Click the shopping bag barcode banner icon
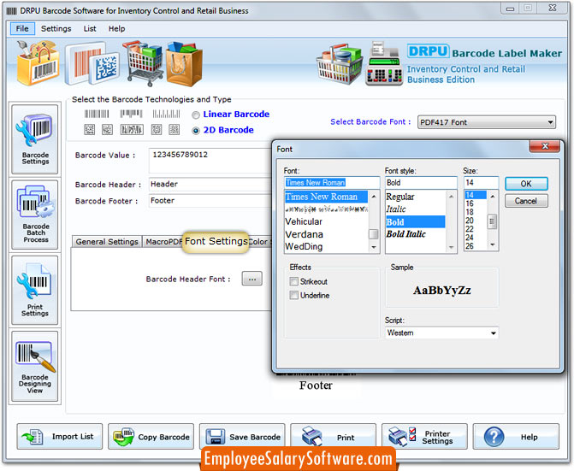Image resolution: width=574 pixels, height=471 pixels. tap(38, 63)
